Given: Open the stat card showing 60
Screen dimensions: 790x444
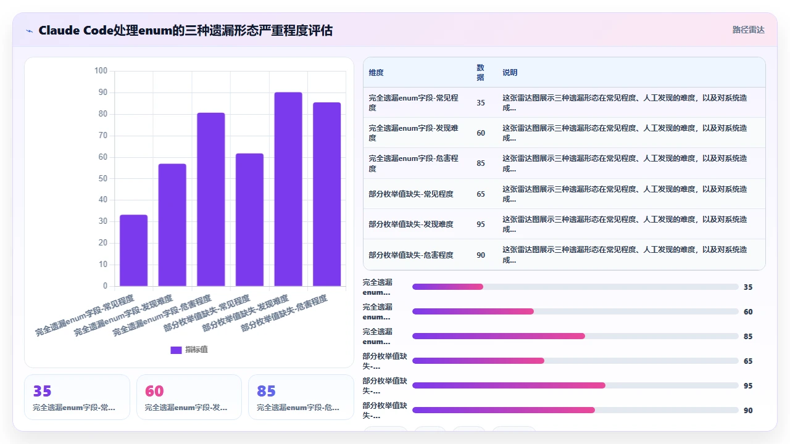Looking at the screenshot, I should click(189, 397).
